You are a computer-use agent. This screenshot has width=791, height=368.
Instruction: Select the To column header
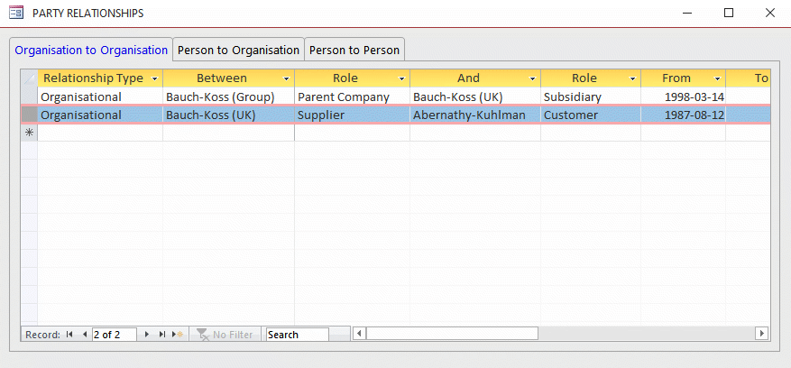[749, 78]
